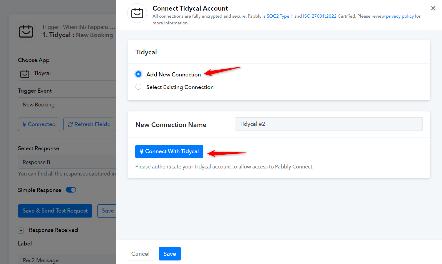Image resolution: width=442 pixels, height=264 pixels.
Task: Click the Tidycal trigger icon in background panel
Action: [26, 31]
